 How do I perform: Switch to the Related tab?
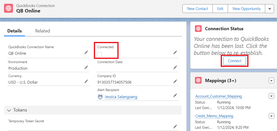click(x=43, y=31)
